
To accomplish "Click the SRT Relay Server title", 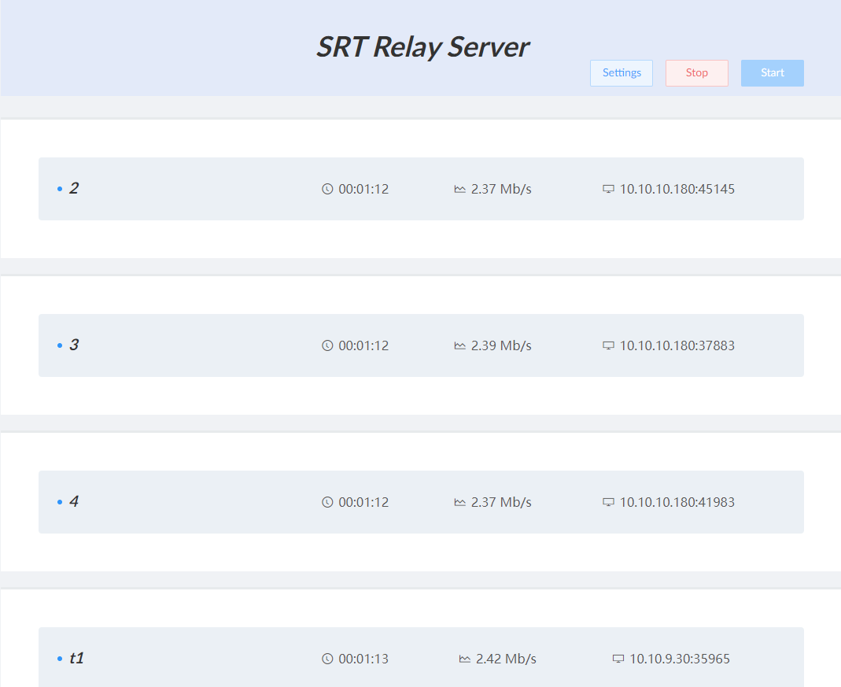I will pos(422,46).
